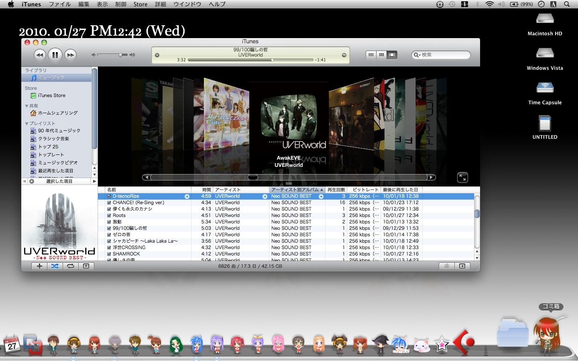Skip to next track button
This screenshot has width=578, height=361.
[x=70, y=55]
